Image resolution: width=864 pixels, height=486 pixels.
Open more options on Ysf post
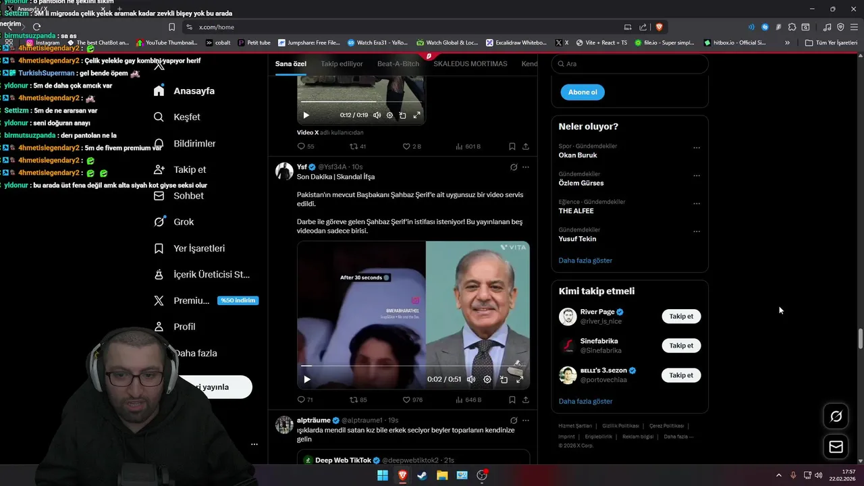tap(526, 167)
